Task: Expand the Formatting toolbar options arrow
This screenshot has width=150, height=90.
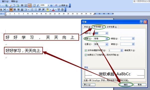Action: pos(65,10)
